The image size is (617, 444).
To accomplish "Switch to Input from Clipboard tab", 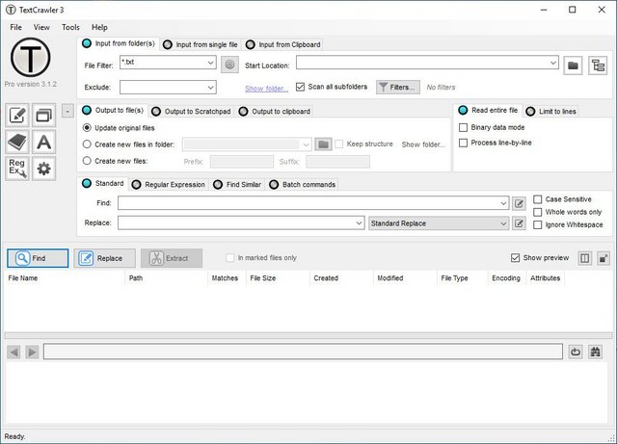I will [283, 44].
